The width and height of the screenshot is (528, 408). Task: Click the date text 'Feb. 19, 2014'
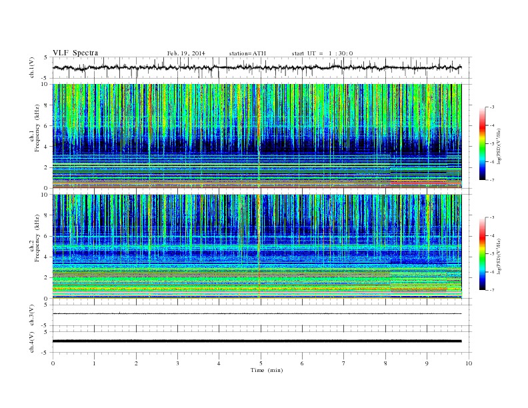186,53
